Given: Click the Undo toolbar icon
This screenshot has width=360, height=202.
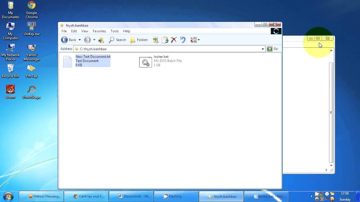Looking at the screenshot, I should point(183,40).
